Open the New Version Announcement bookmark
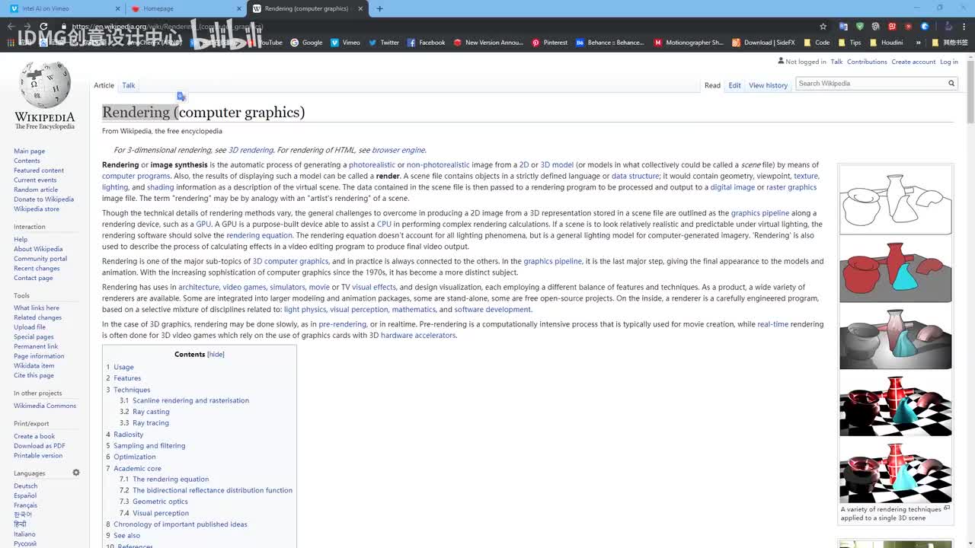The height and width of the screenshot is (548, 975). tap(488, 43)
